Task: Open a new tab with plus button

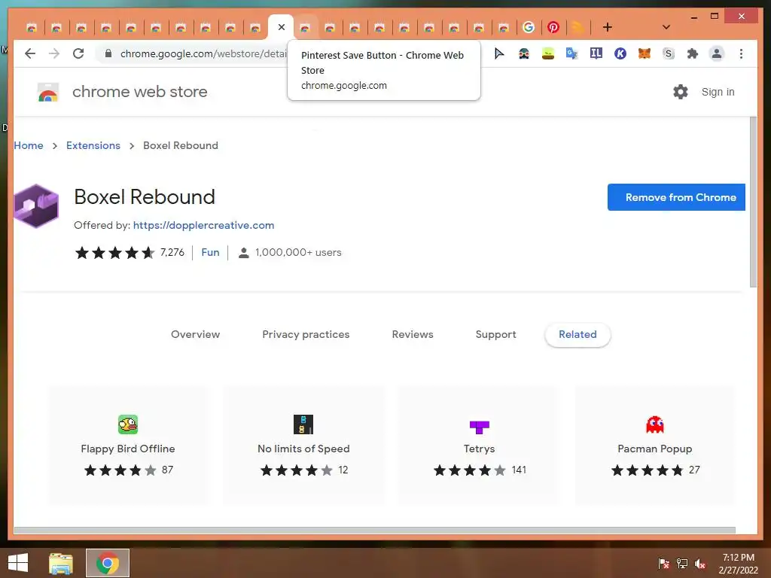Action: [608, 27]
